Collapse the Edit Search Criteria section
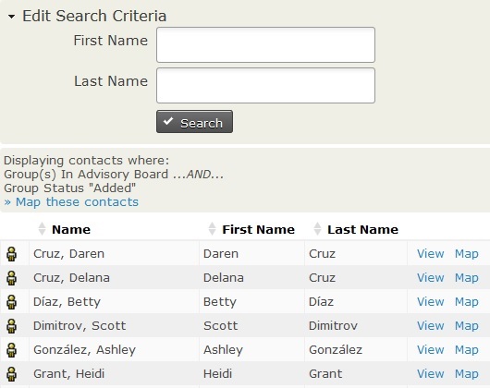Screen dimensions: 490x388 [x=12, y=17]
